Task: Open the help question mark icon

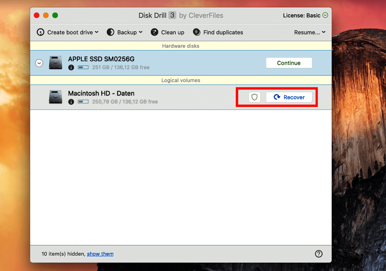Action: [x=319, y=254]
